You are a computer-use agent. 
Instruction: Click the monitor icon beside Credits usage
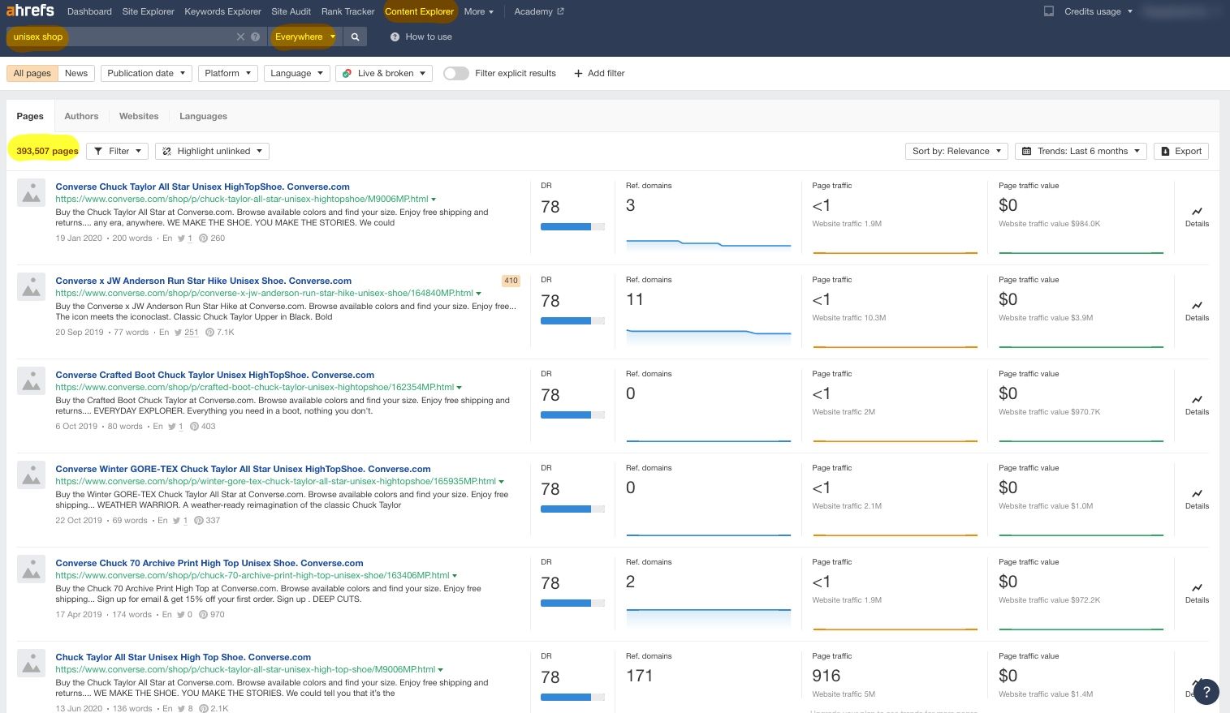pos(1049,11)
